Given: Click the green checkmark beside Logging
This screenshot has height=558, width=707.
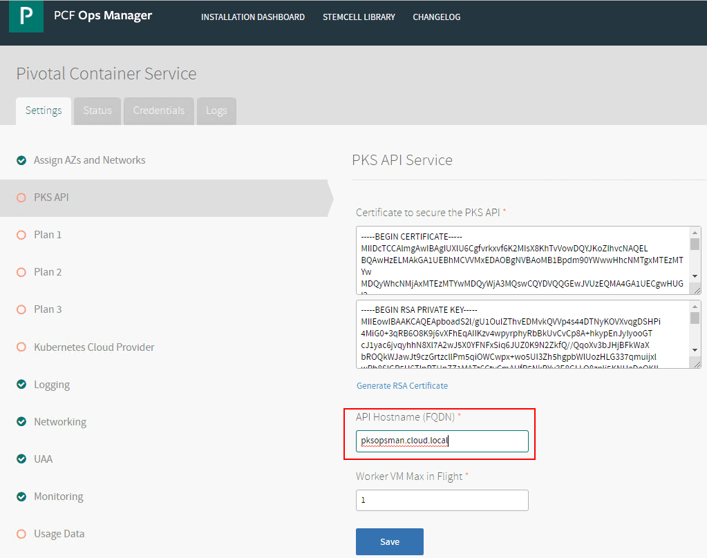Looking at the screenshot, I should (21, 385).
